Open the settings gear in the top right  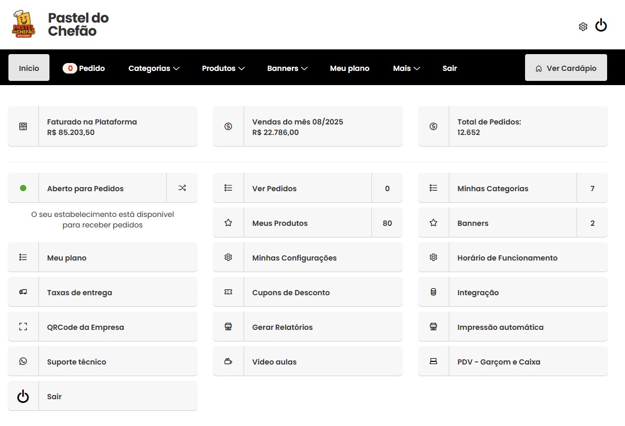582,26
